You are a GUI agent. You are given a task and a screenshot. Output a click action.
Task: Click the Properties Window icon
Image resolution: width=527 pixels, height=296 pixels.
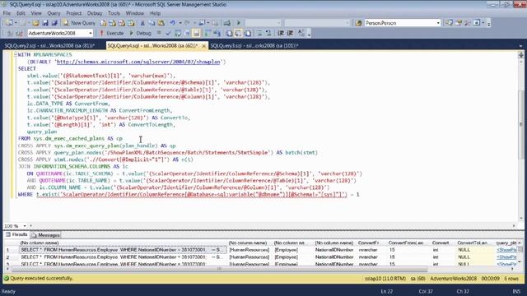click(x=459, y=23)
